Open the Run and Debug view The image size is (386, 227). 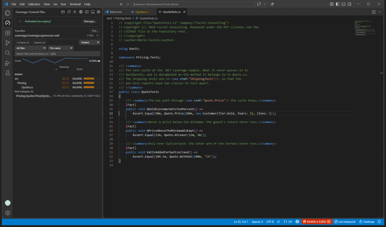pyautogui.click(x=8, y=63)
